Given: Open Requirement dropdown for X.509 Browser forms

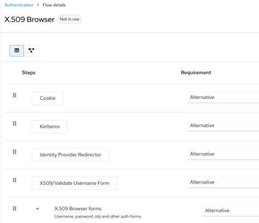Looking at the screenshot, I should coord(231,211).
